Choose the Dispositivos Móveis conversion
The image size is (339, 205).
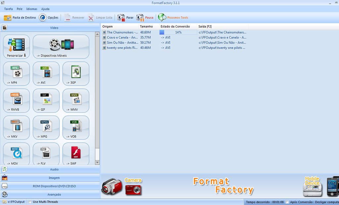tap(61, 47)
